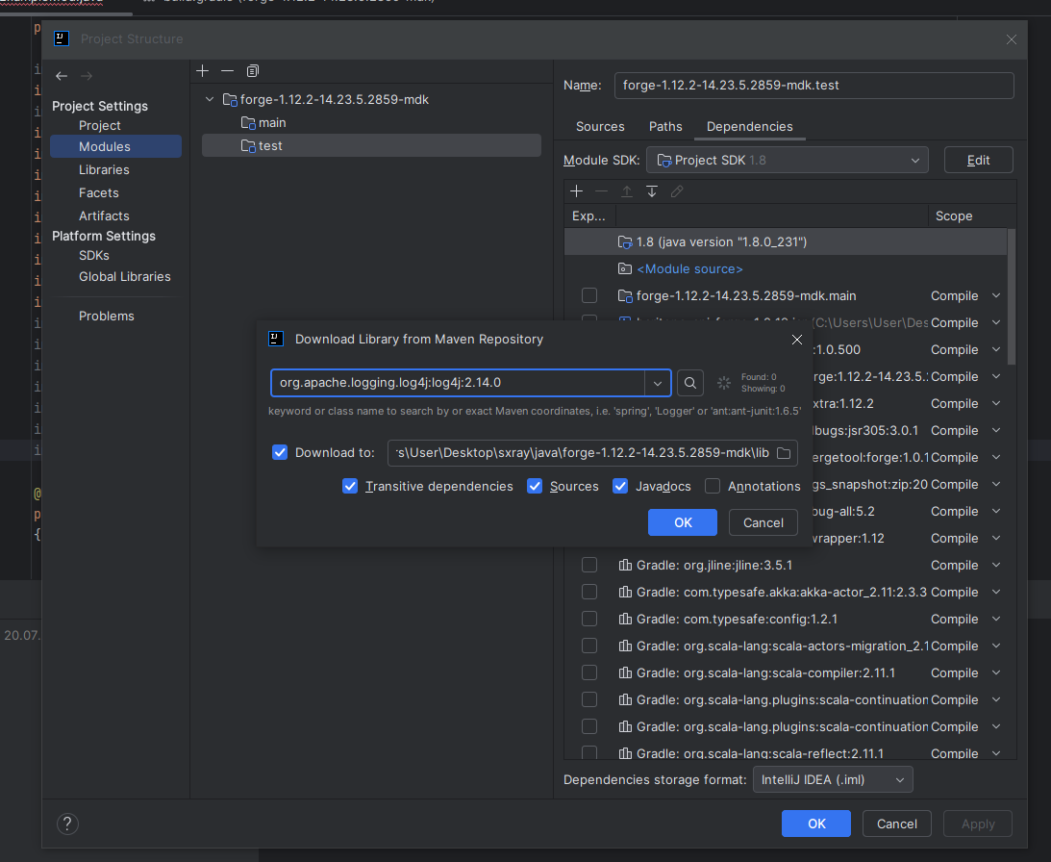Click the copy module icon
This screenshot has width=1051, height=862.
(253, 71)
